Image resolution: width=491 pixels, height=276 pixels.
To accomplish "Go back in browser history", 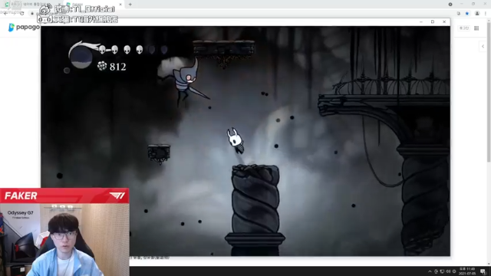I will (5, 14).
